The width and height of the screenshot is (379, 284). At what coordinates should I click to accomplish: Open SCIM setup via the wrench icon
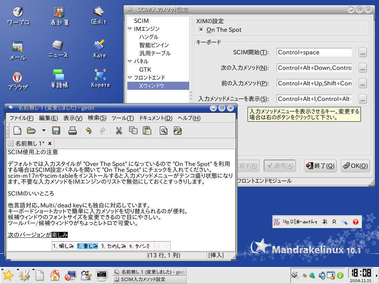point(345,222)
